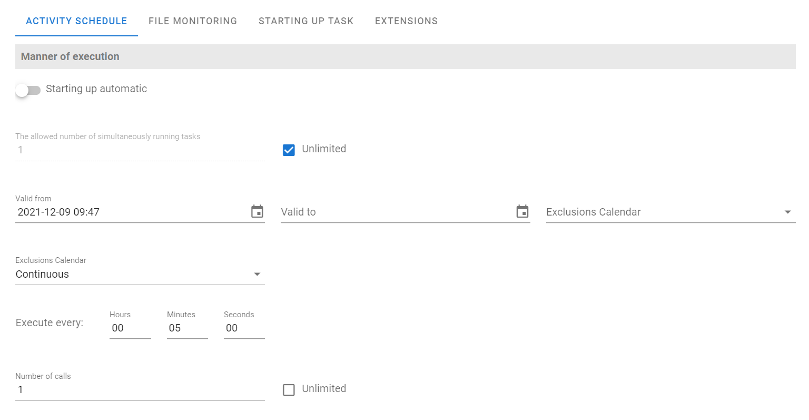The image size is (809, 420).
Task: Click the Manner of execution section header
Action: click(x=405, y=56)
